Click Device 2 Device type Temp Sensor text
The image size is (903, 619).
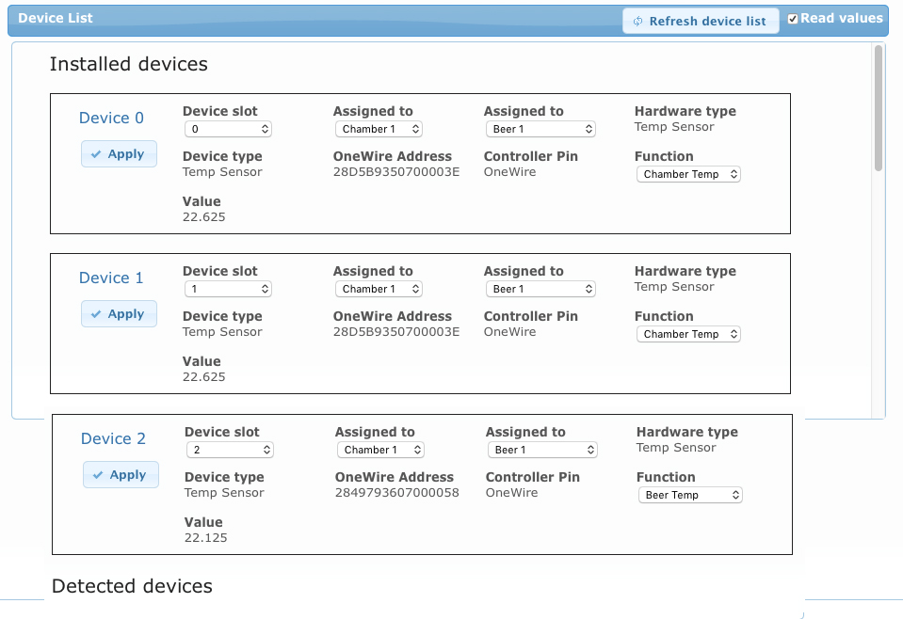(224, 493)
